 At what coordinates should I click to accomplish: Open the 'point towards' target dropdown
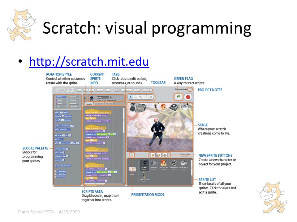69,130
